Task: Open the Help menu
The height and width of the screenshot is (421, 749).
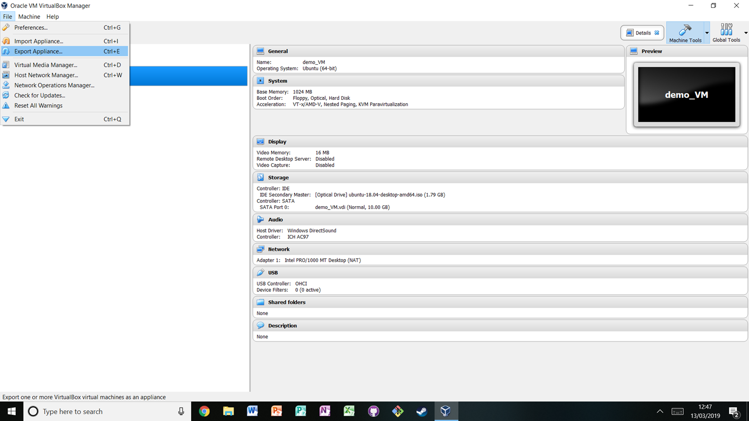Action: click(52, 16)
